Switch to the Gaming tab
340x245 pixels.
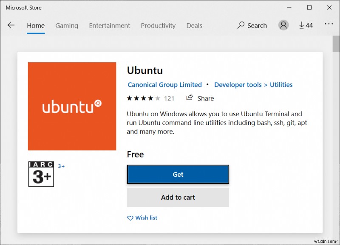(x=66, y=26)
